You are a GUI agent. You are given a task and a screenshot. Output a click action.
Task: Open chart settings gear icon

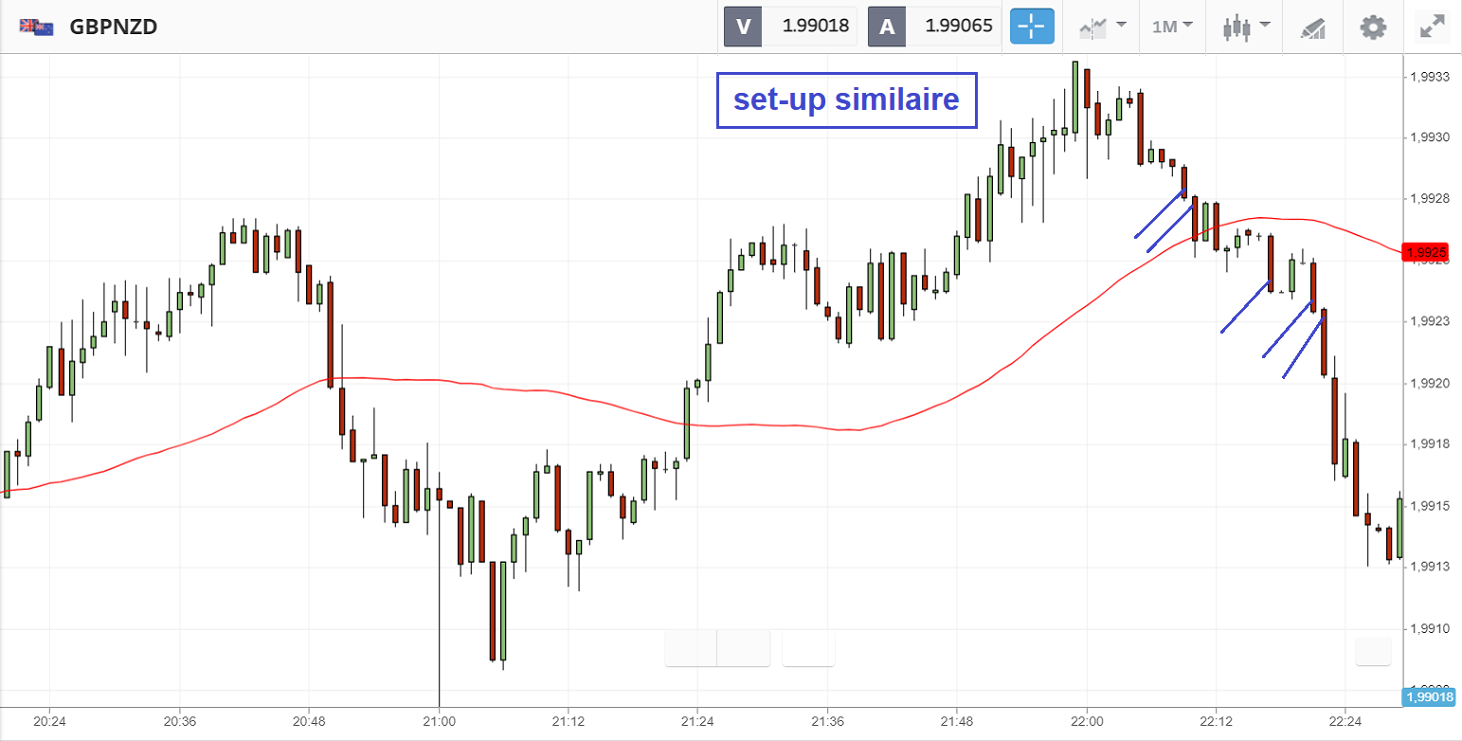tap(1372, 27)
